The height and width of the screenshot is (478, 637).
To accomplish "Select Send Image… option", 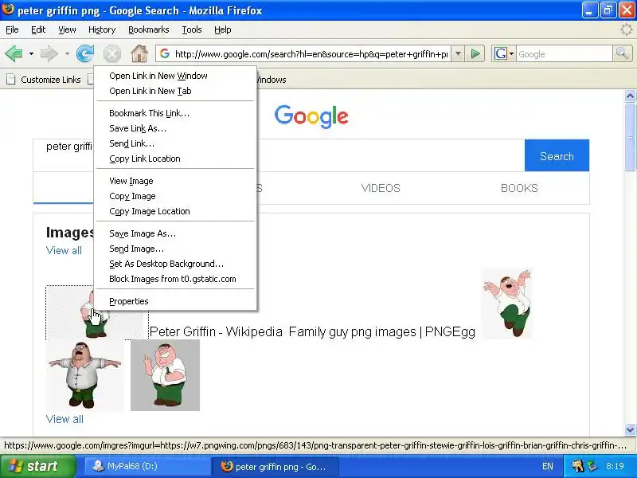I will tap(175, 249).
